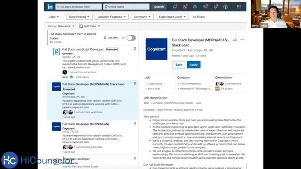Click the Search button

(159, 7)
